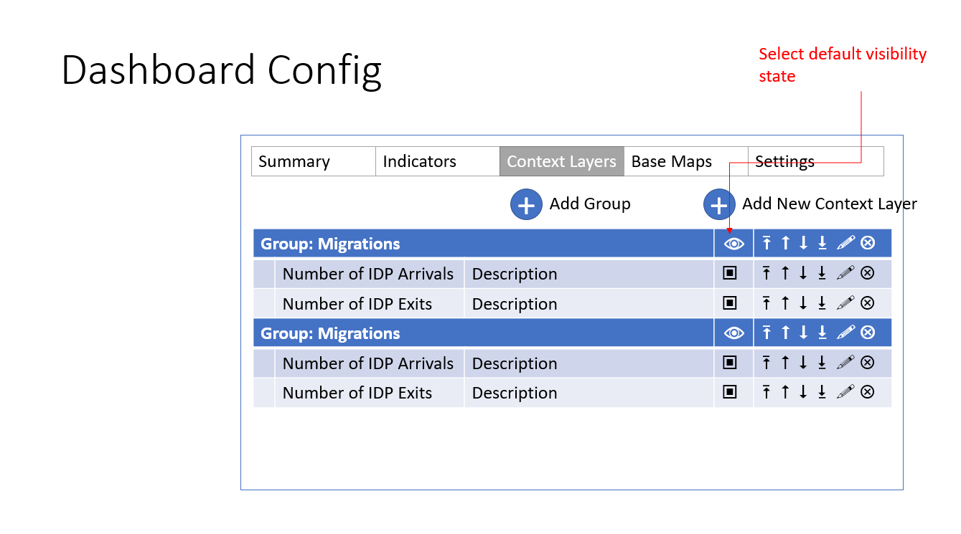Move the first Migrations group to top
Screen dimensions: 961x534
(x=767, y=243)
